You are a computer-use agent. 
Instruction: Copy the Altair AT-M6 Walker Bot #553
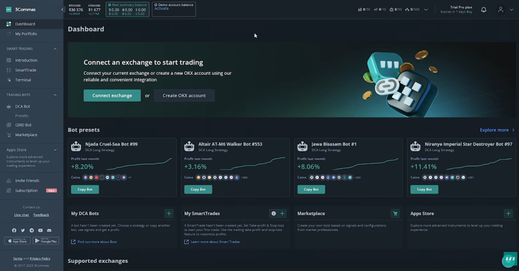pos(198,190)
